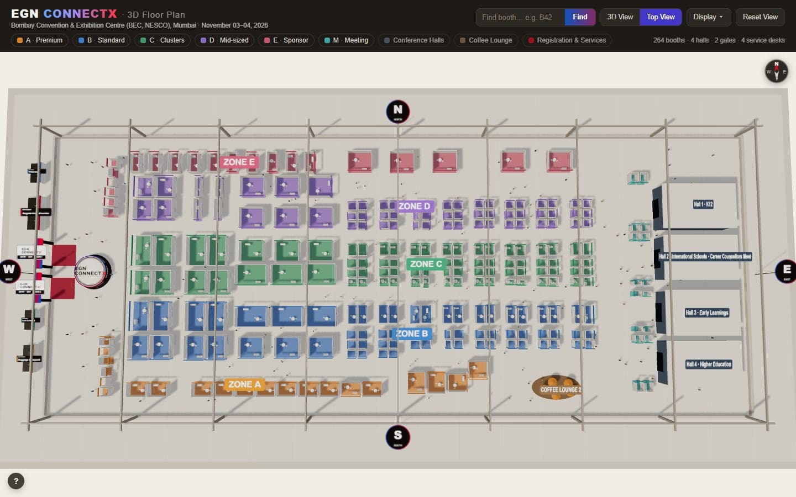
Task: Select the Coffee Lounge 2 area
Action: click(x=558, y=388)
